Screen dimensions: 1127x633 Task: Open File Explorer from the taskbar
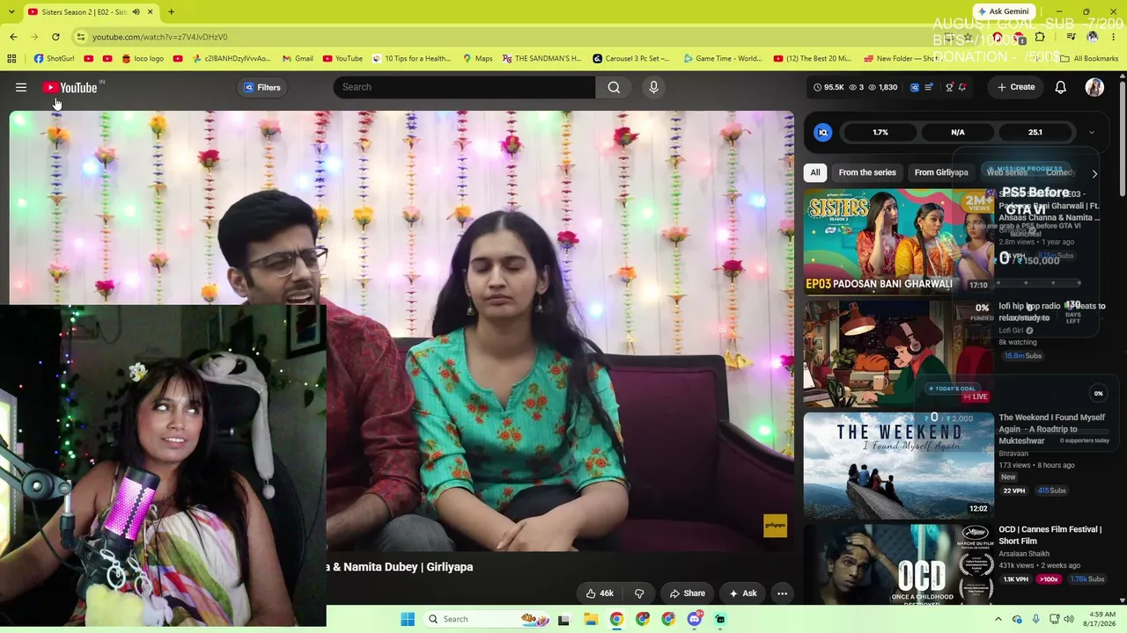point(591,619)
